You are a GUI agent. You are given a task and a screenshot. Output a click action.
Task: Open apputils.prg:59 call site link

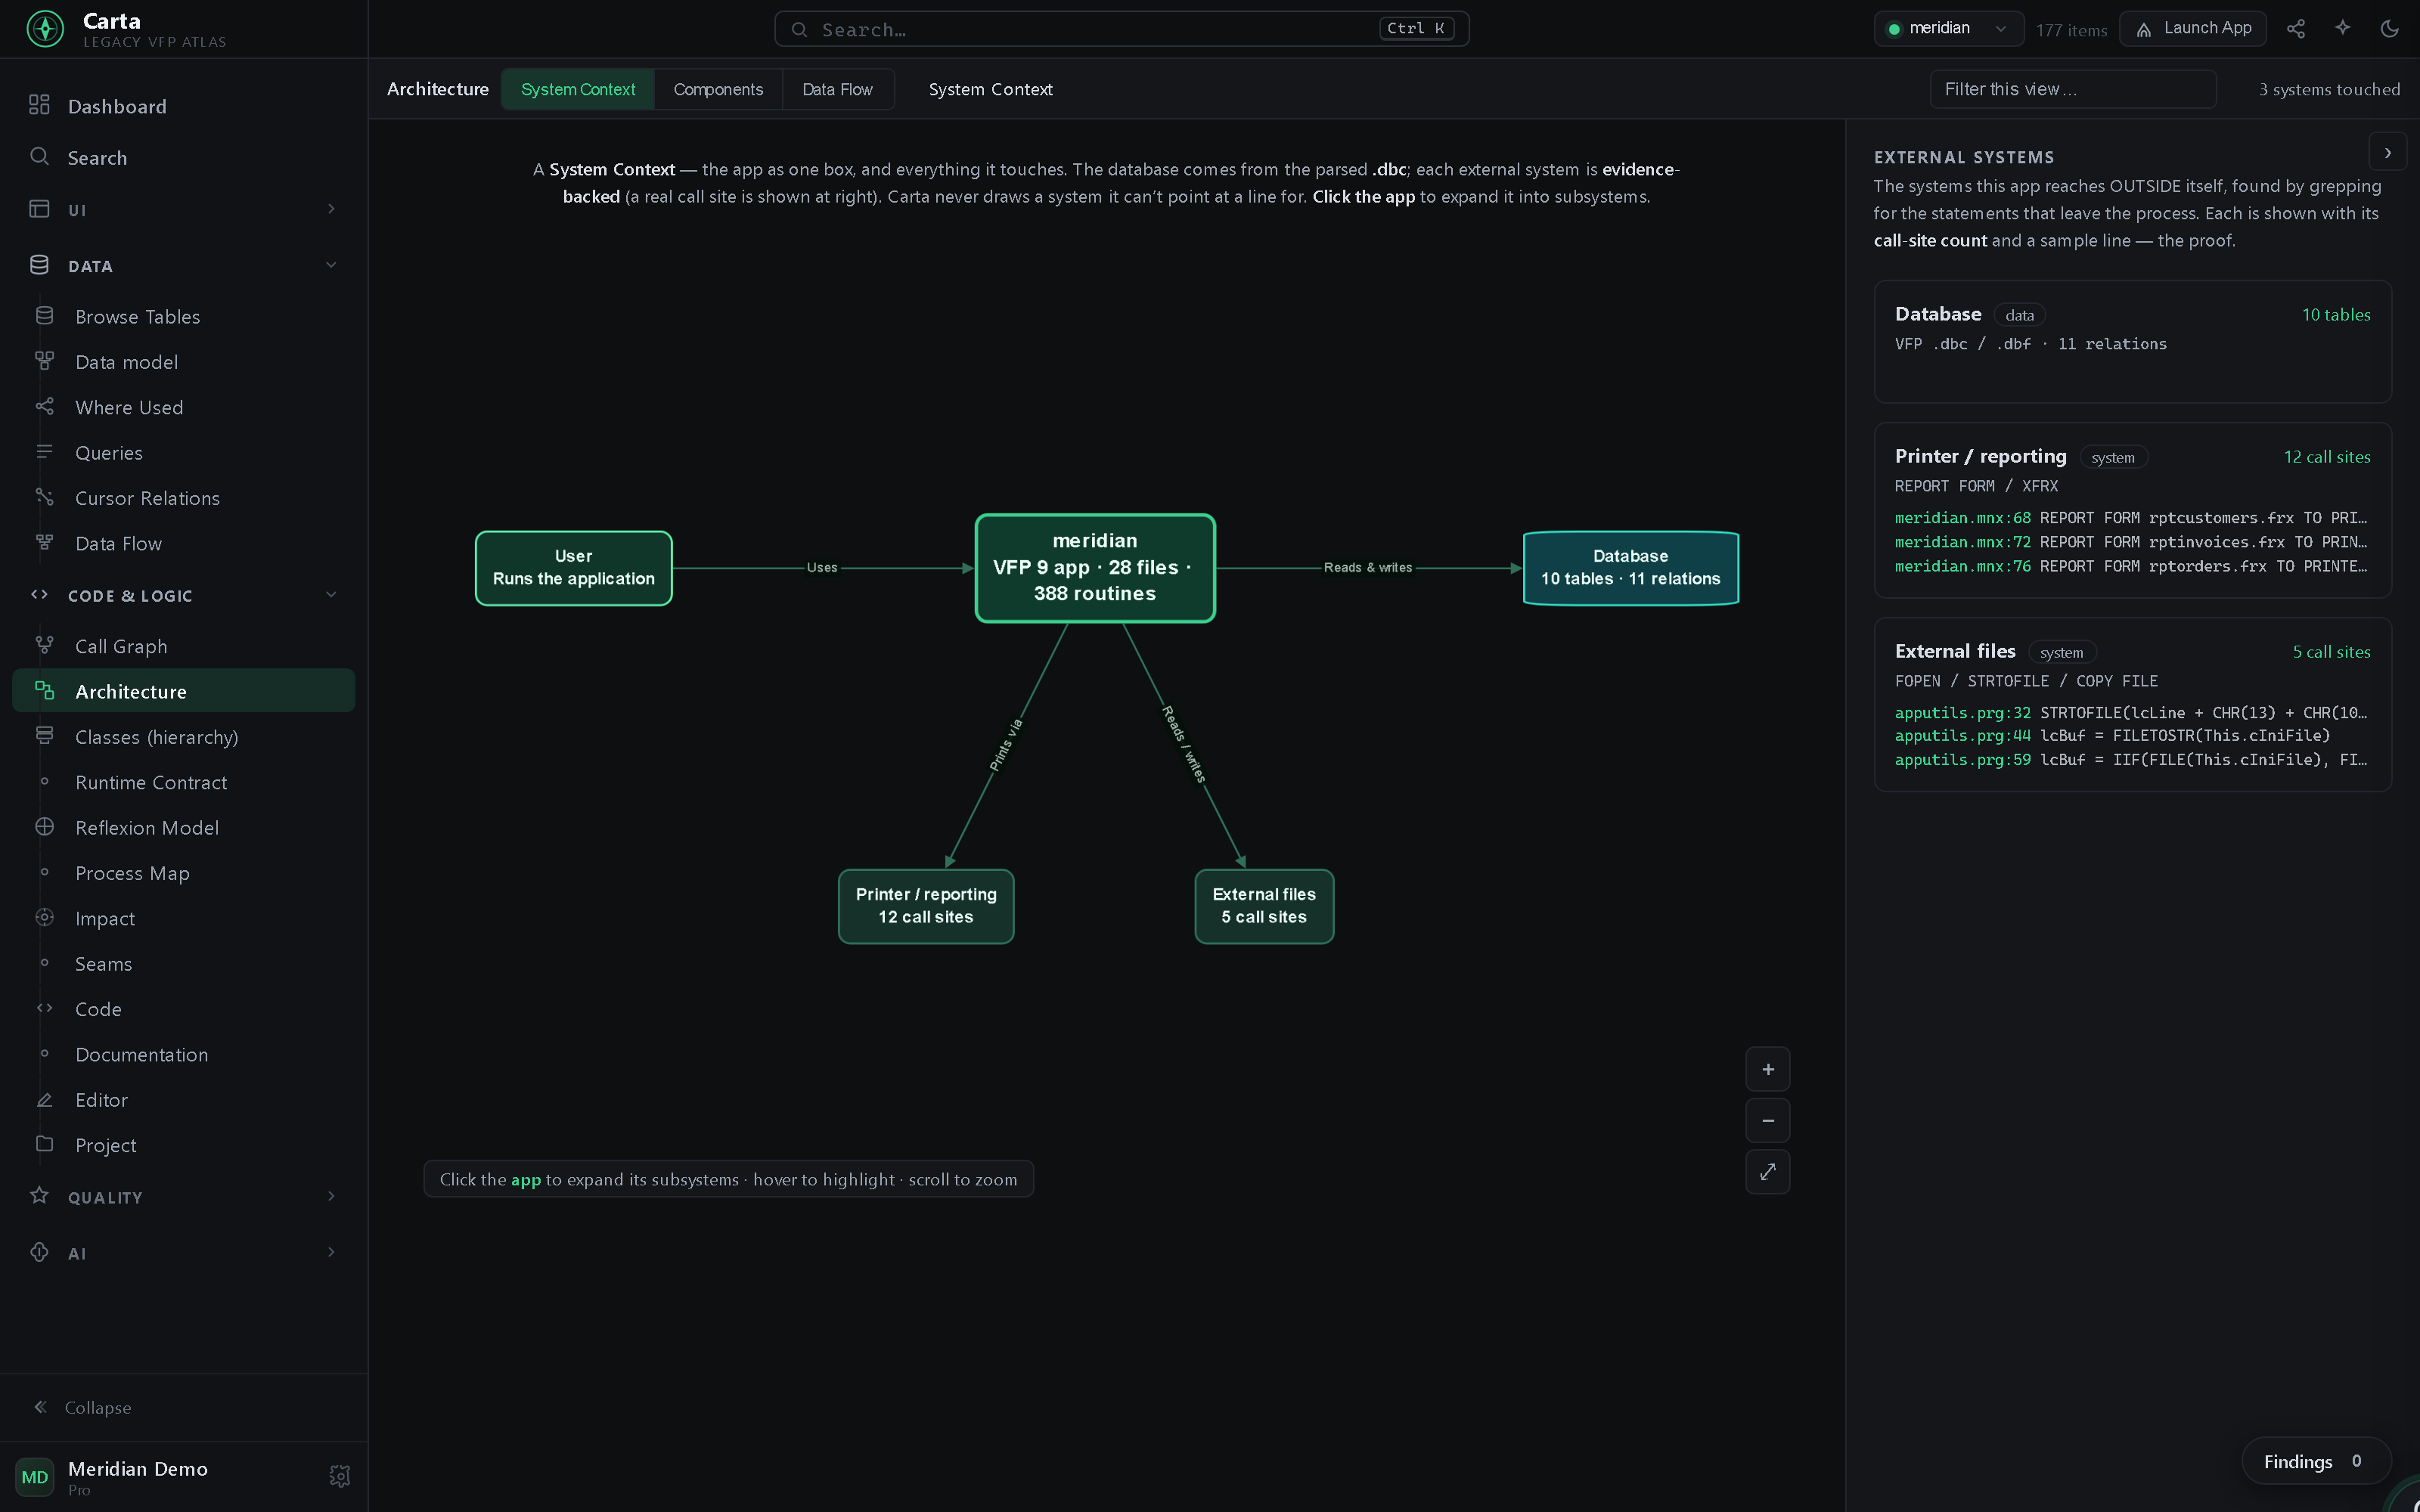pyautogui.click(x=1962, y=760)
